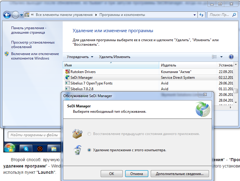This screenshot has height=181, width=240.
Task: Select the Sibelius 7.0.2.8 entry
Action: 148,89
